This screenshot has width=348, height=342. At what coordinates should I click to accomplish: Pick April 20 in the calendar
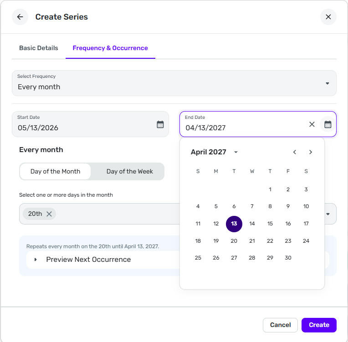pyautogui.click(x=234, y=241)
